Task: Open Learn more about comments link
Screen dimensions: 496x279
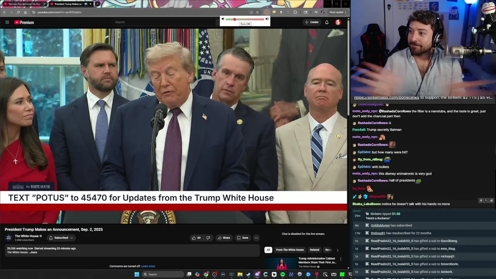Action: (x=148, y=266)
